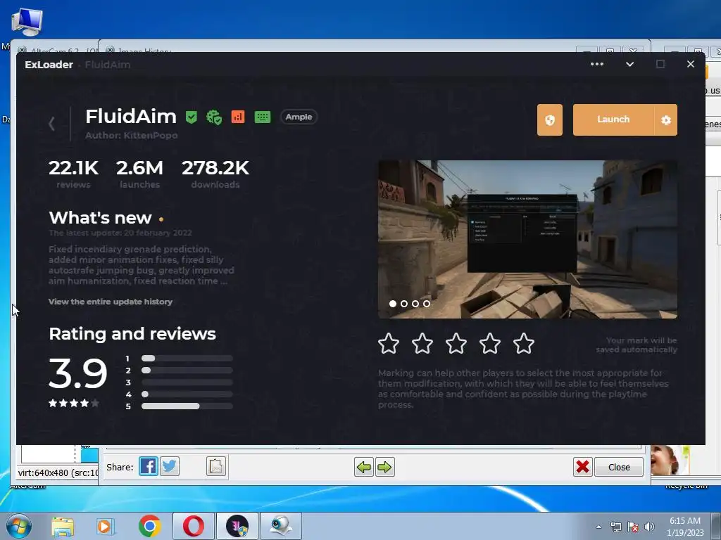Open Google Chrome from taskbar
Screen dimensions: 721x540
(149, 526)
